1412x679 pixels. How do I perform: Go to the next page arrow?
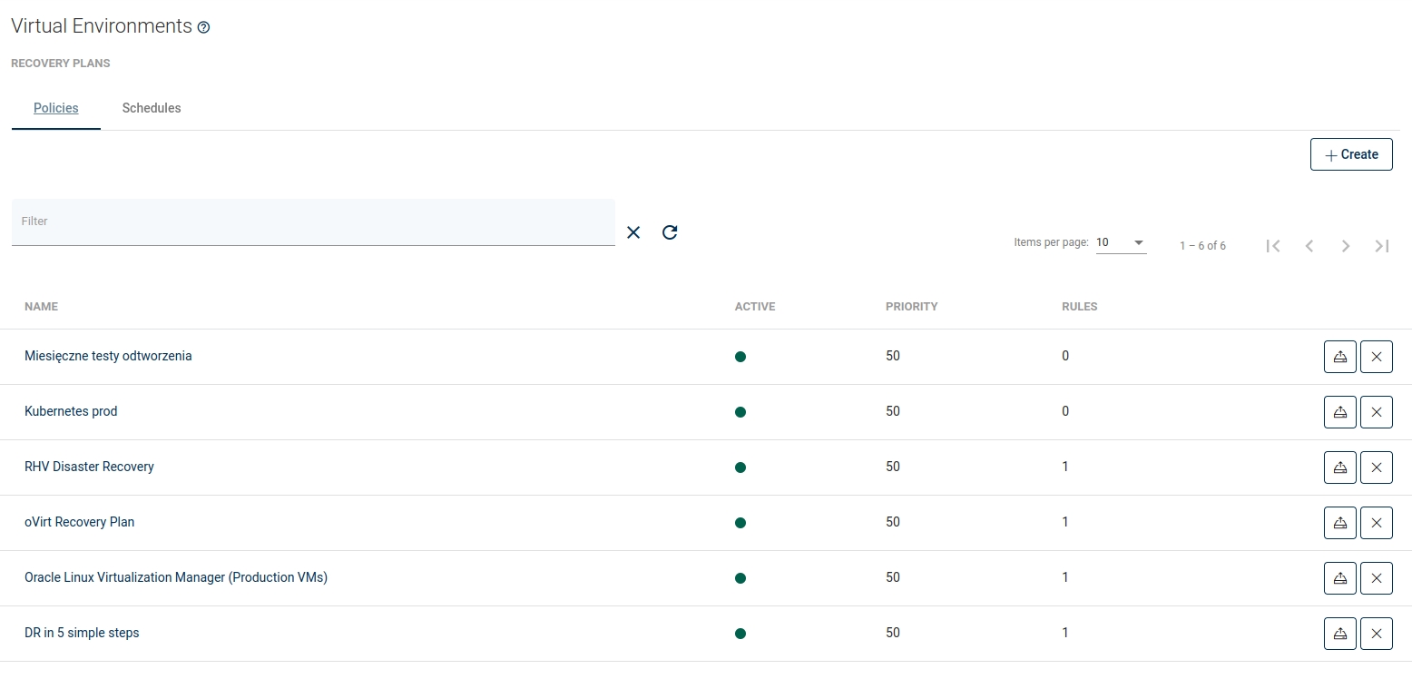point(1346,246)
